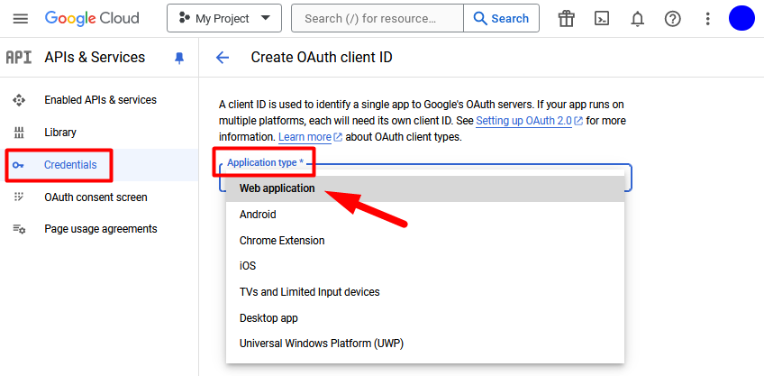Open the gift free trial icon
The image size is (764, 376).
coord(566,19)
